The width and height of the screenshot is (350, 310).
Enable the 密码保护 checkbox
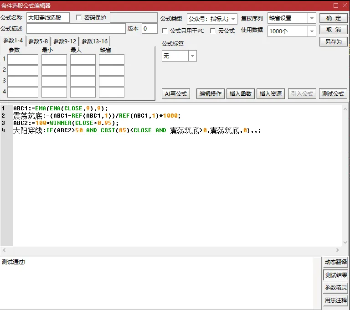point(79,17)
